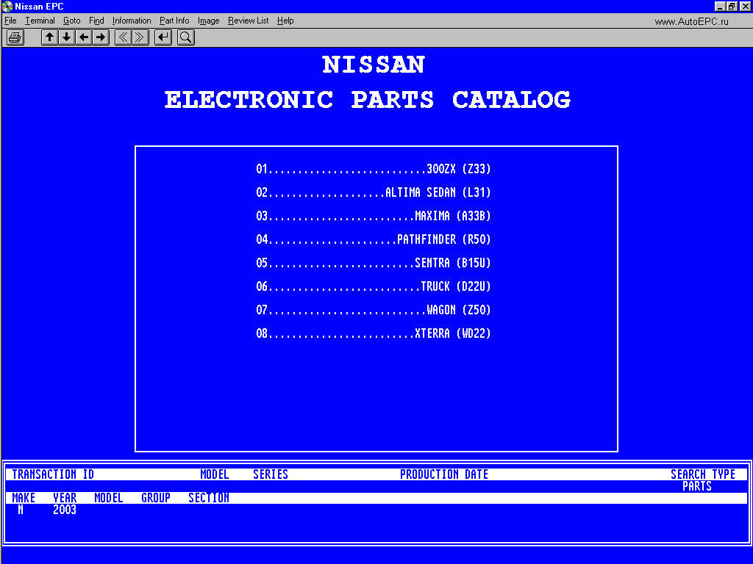Click the SERIES header label

(271, 474)
